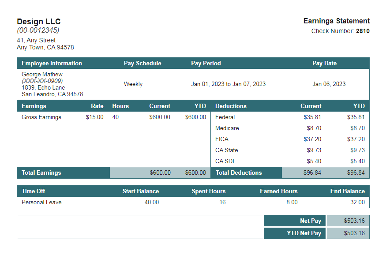Image resolution: width=386 pixels, height=255 pixels.
Task: Click the Earnings Statement title
Action: 337,21
